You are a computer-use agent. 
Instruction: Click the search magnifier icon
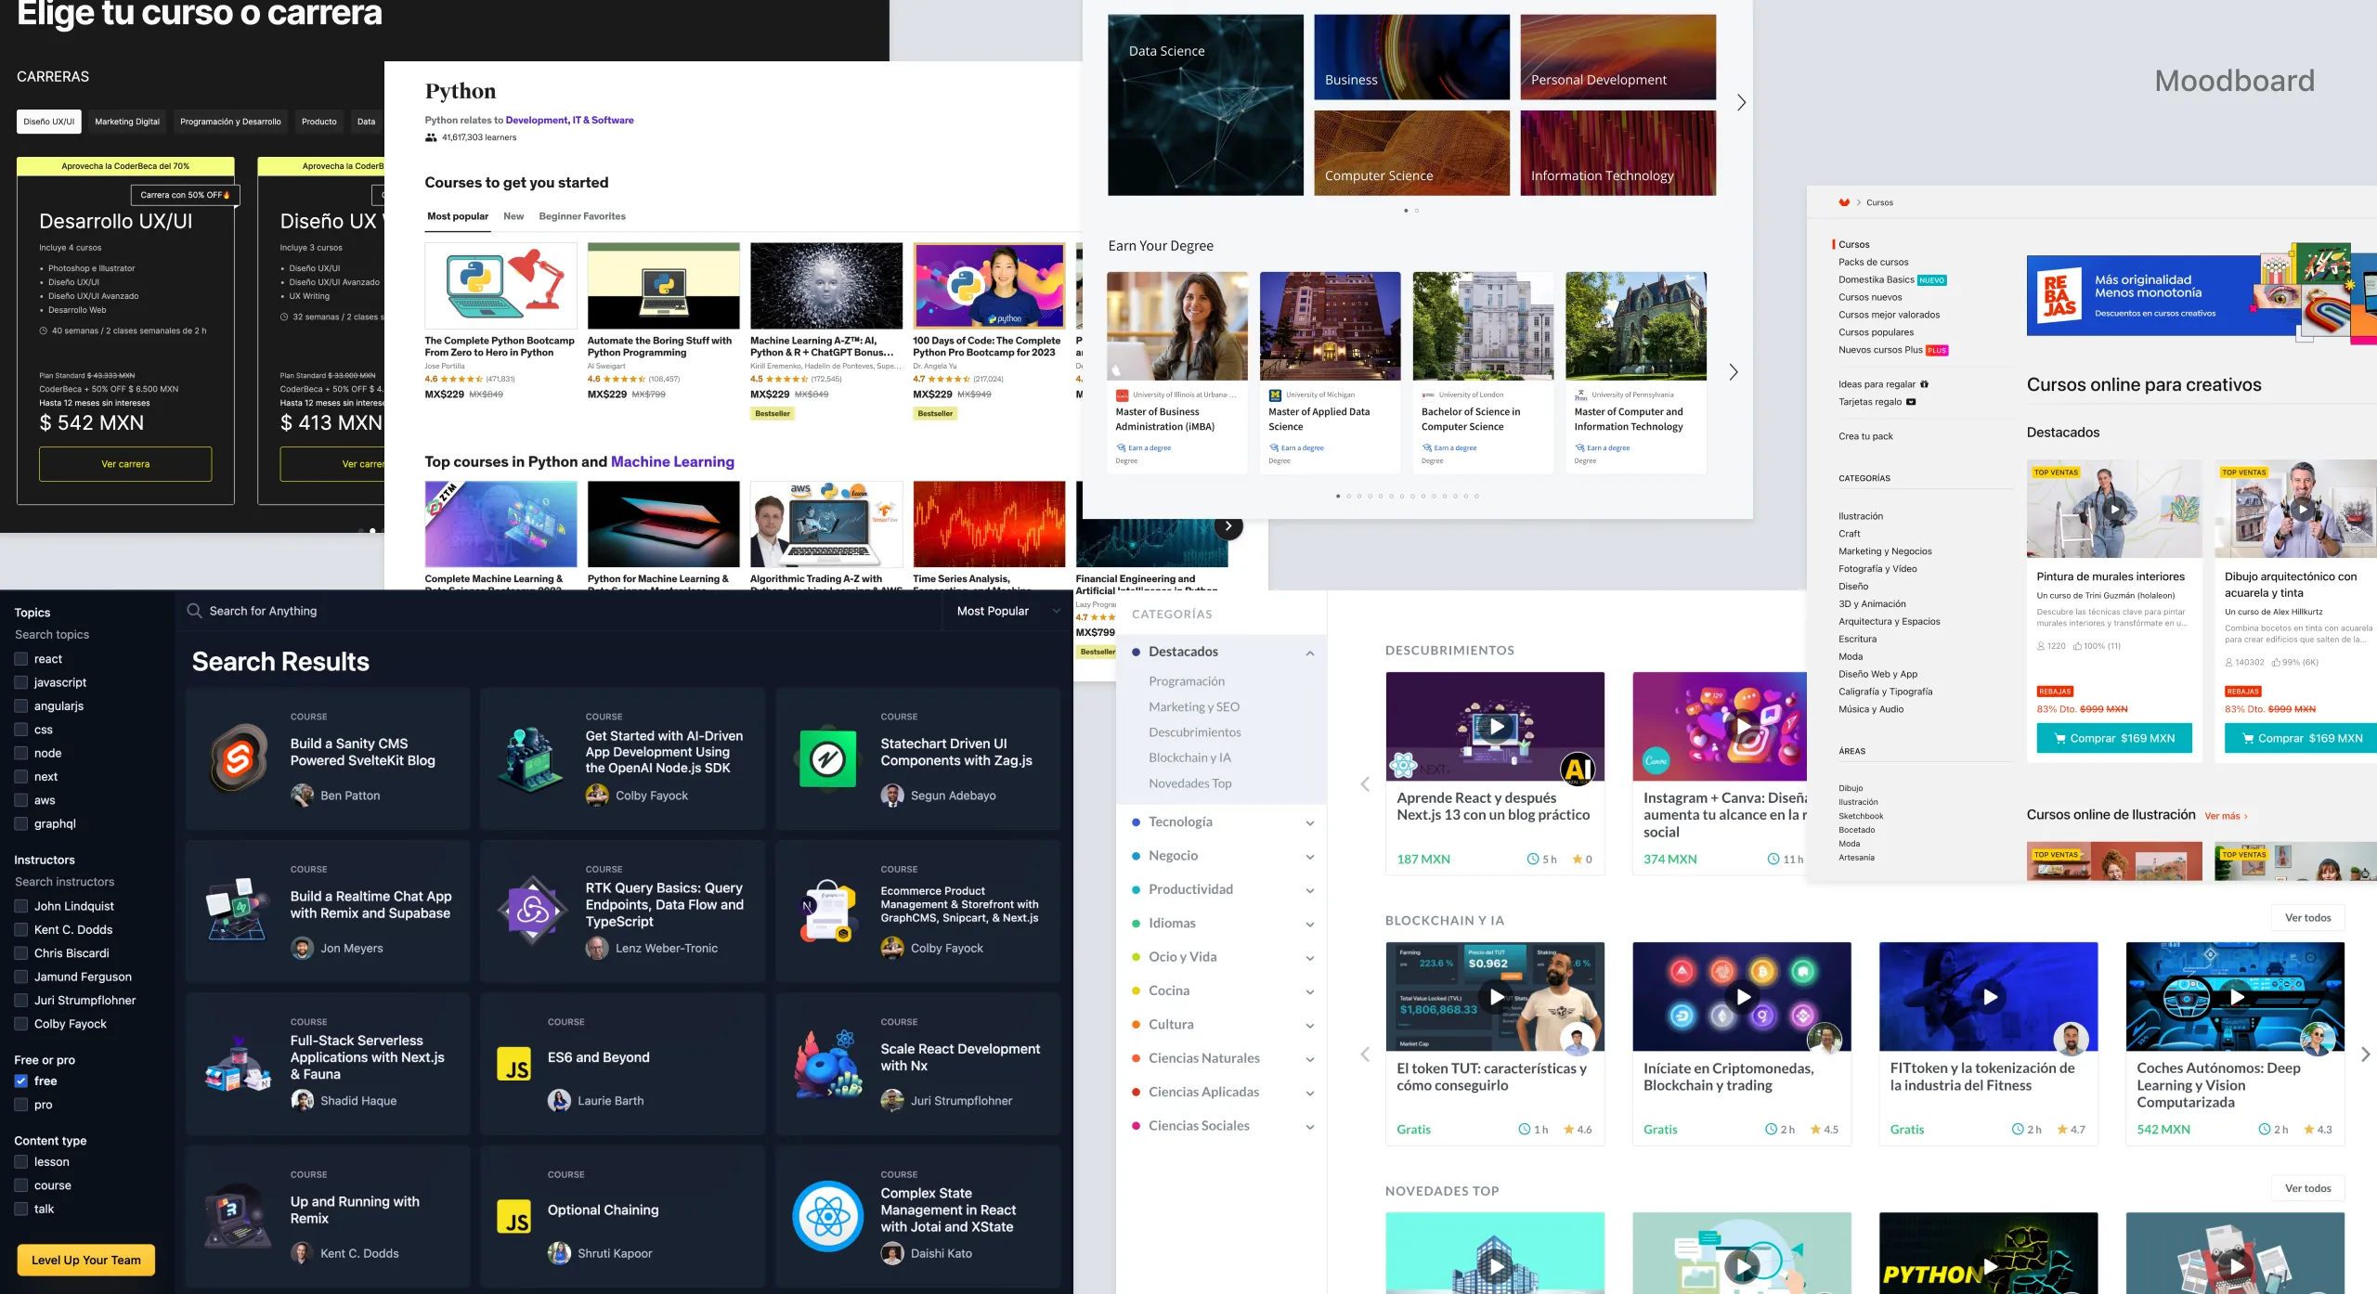tap(194, 611)
